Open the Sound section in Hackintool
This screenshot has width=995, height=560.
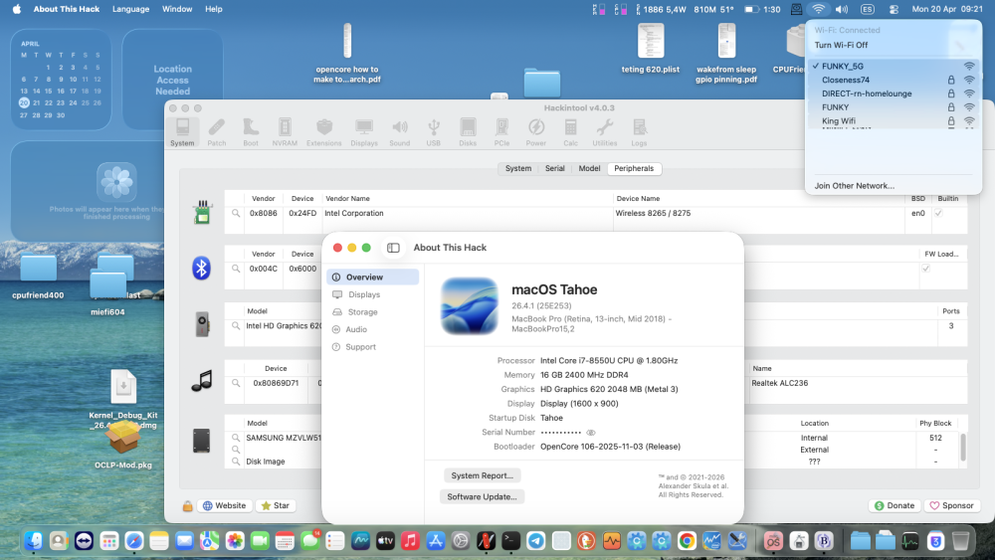(x=399, y=132)
